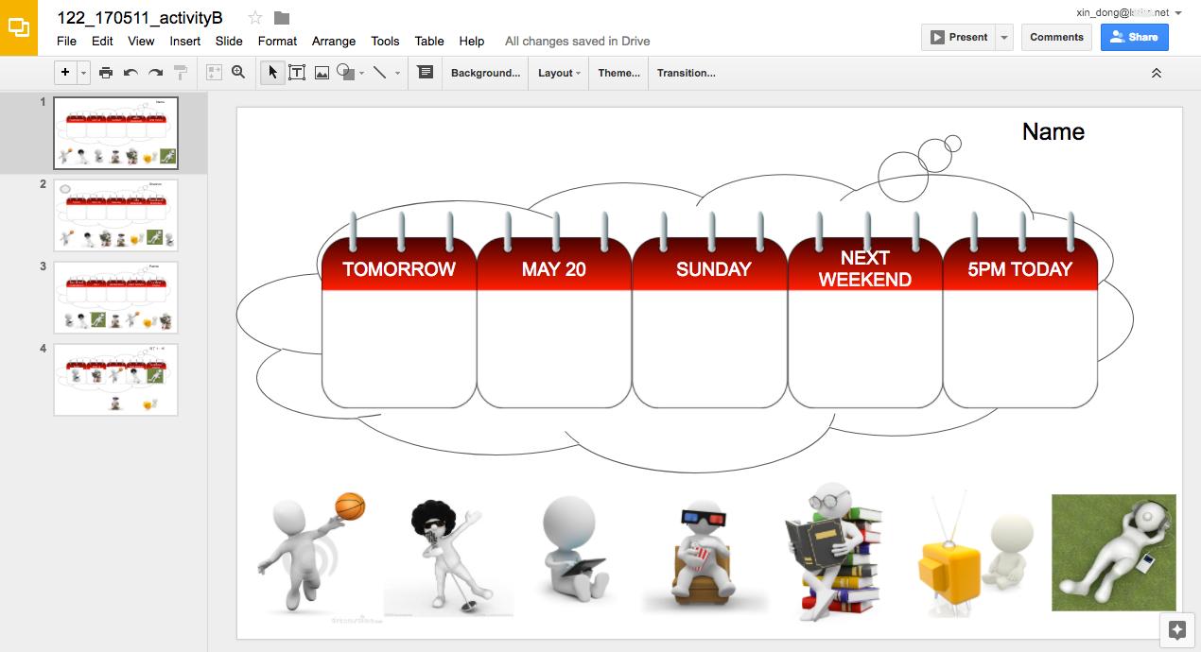
Task: Select the line drawing tool
Action: pyautogui.click(x=380, y=73)
